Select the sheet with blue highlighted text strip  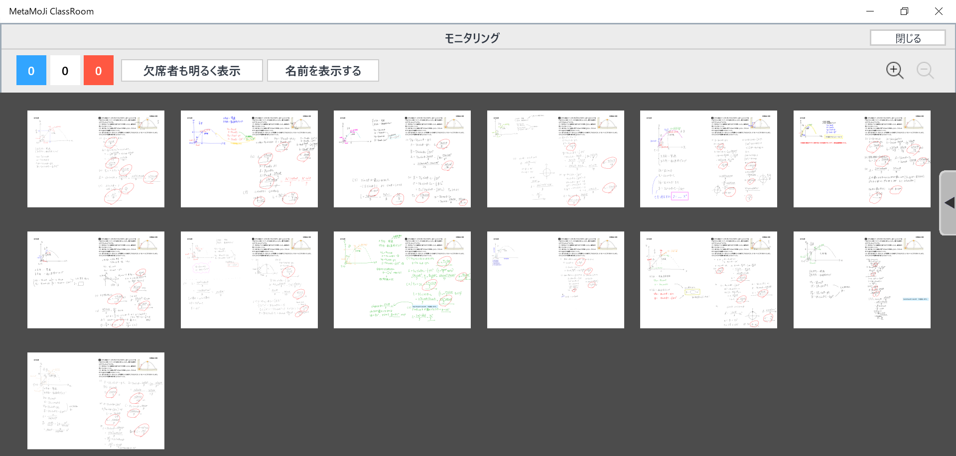click(862, 280)
